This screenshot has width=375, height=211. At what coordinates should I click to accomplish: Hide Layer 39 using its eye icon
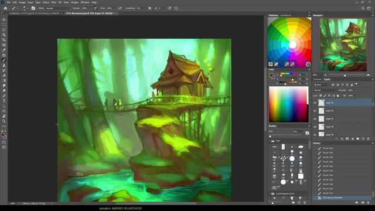pyautogui.click(x=315, y=135)
